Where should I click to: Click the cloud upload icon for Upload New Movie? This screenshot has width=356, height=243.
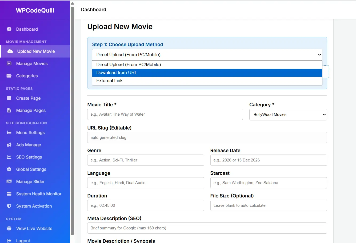tap(10, 51)
